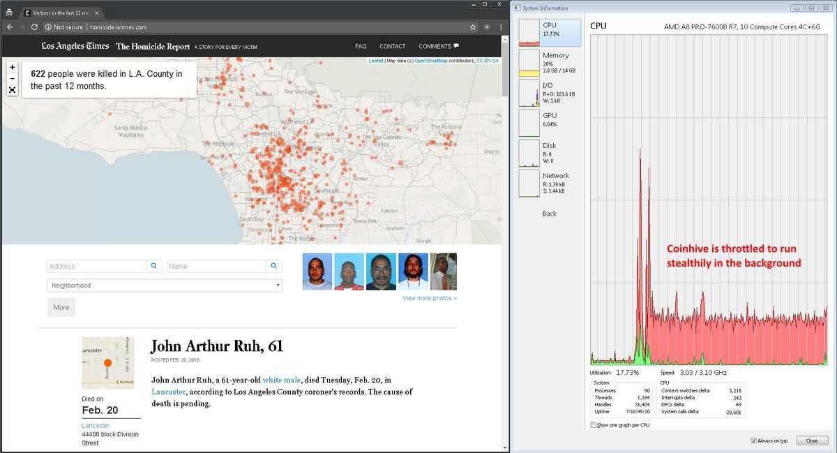Click the browser extension icon beside the star
Viewport: 837px width, 453px height.
pos(488,27)
